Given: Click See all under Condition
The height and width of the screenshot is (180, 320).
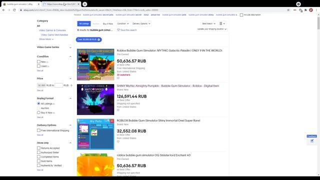Looking at the screenshot, I should coord(40,70).
